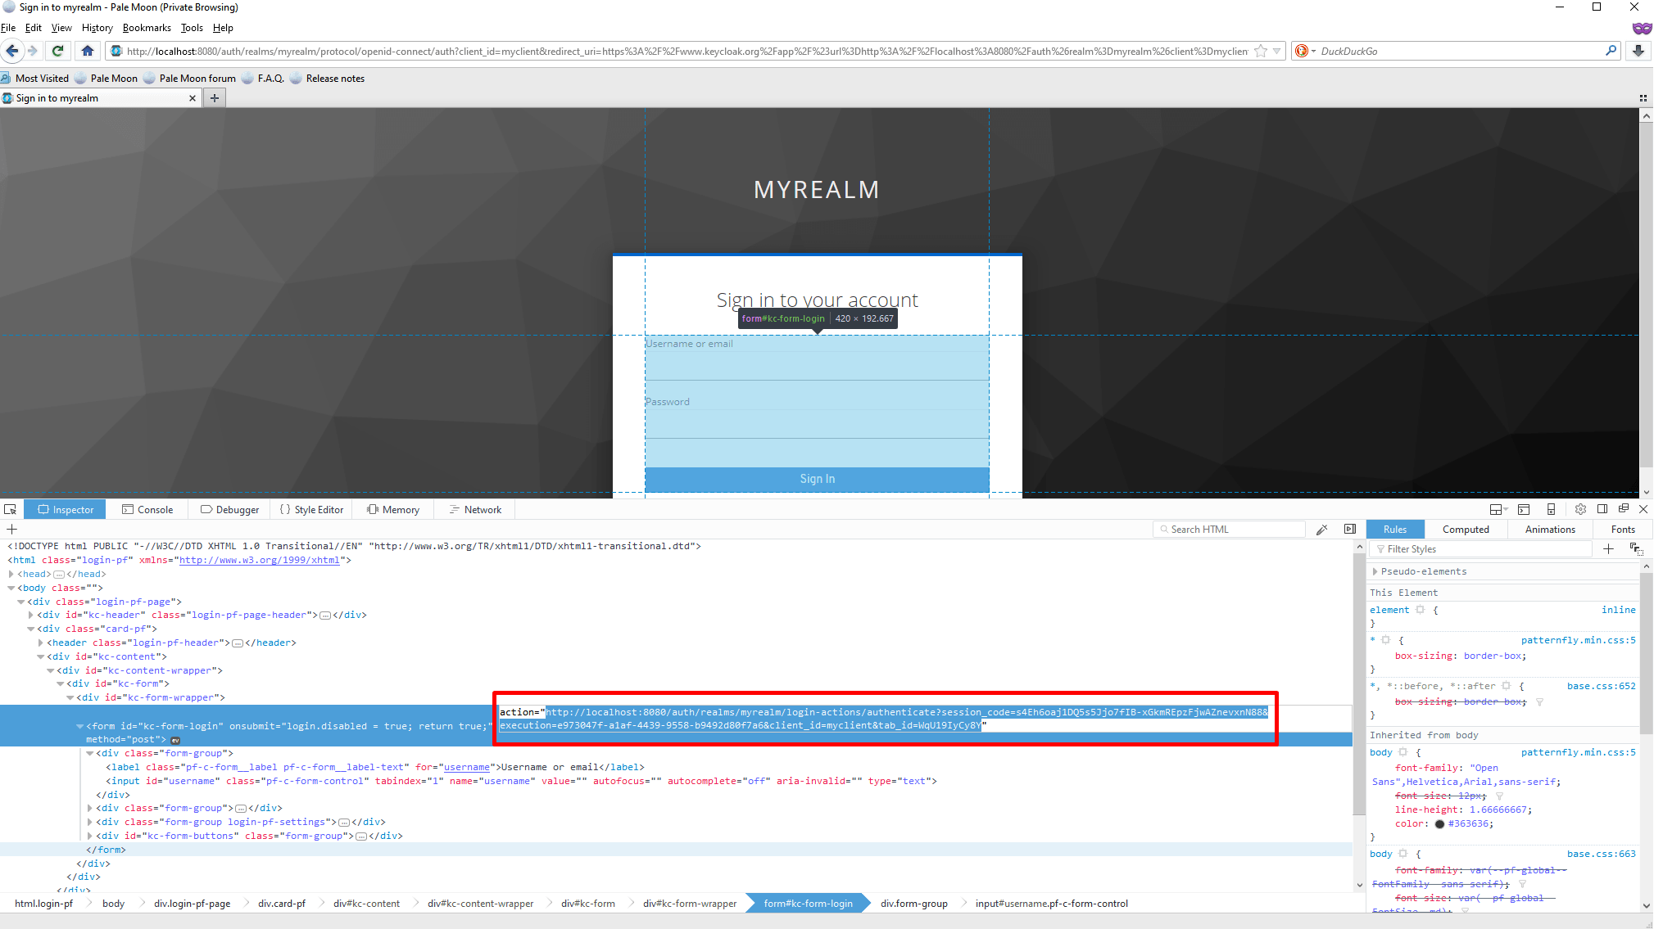
Task: Add a new node with the plus icon
Action: [x=11, y=529]
